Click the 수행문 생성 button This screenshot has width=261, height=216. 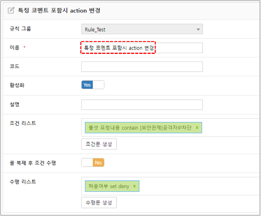coord(99,202)
